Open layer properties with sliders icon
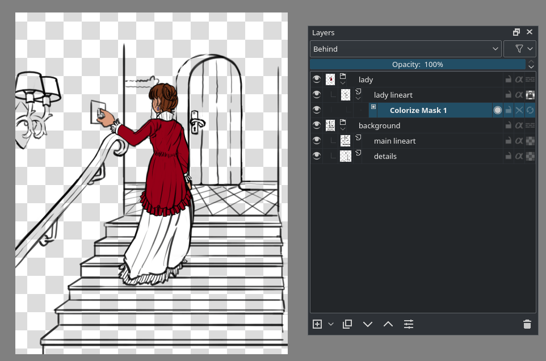 (408, 324)
